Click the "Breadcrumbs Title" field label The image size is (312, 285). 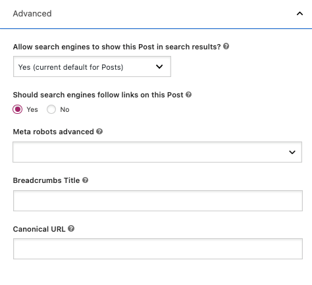pyautogui.click(x=46, y=180)
